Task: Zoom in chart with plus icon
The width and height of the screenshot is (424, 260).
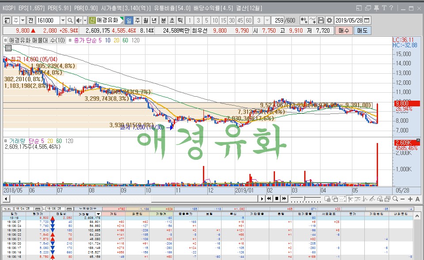Action: [410, 199]
